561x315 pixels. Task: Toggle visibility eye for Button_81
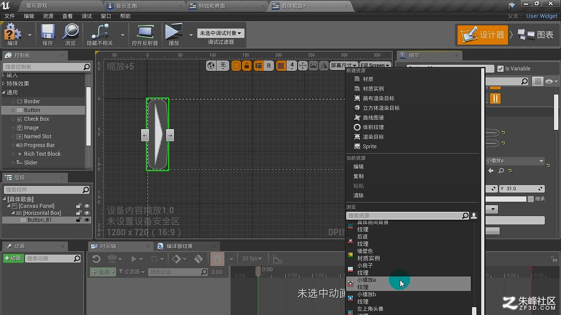coord(87,220)
